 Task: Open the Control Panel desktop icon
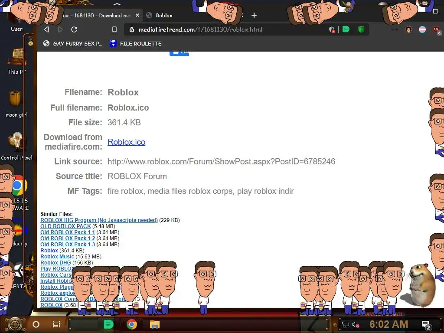[17, 146]
